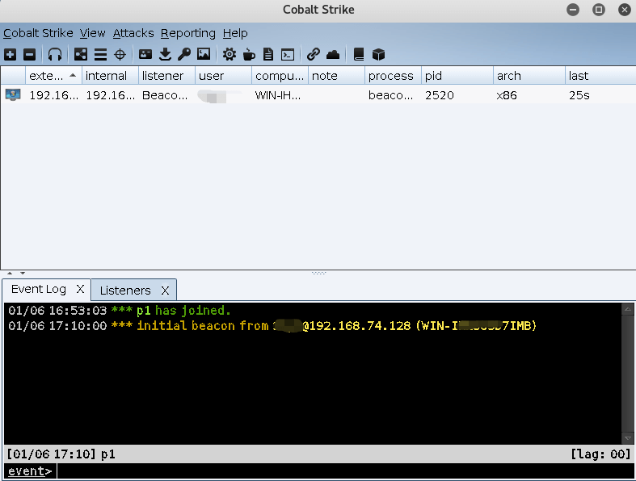Viewport: 636px width, 481px height.
Task: Click event log scrollbar down arrow
Action: (627, 438)
